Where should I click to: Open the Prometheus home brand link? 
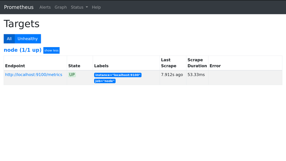pyautogui.click(x=19, y=7)
